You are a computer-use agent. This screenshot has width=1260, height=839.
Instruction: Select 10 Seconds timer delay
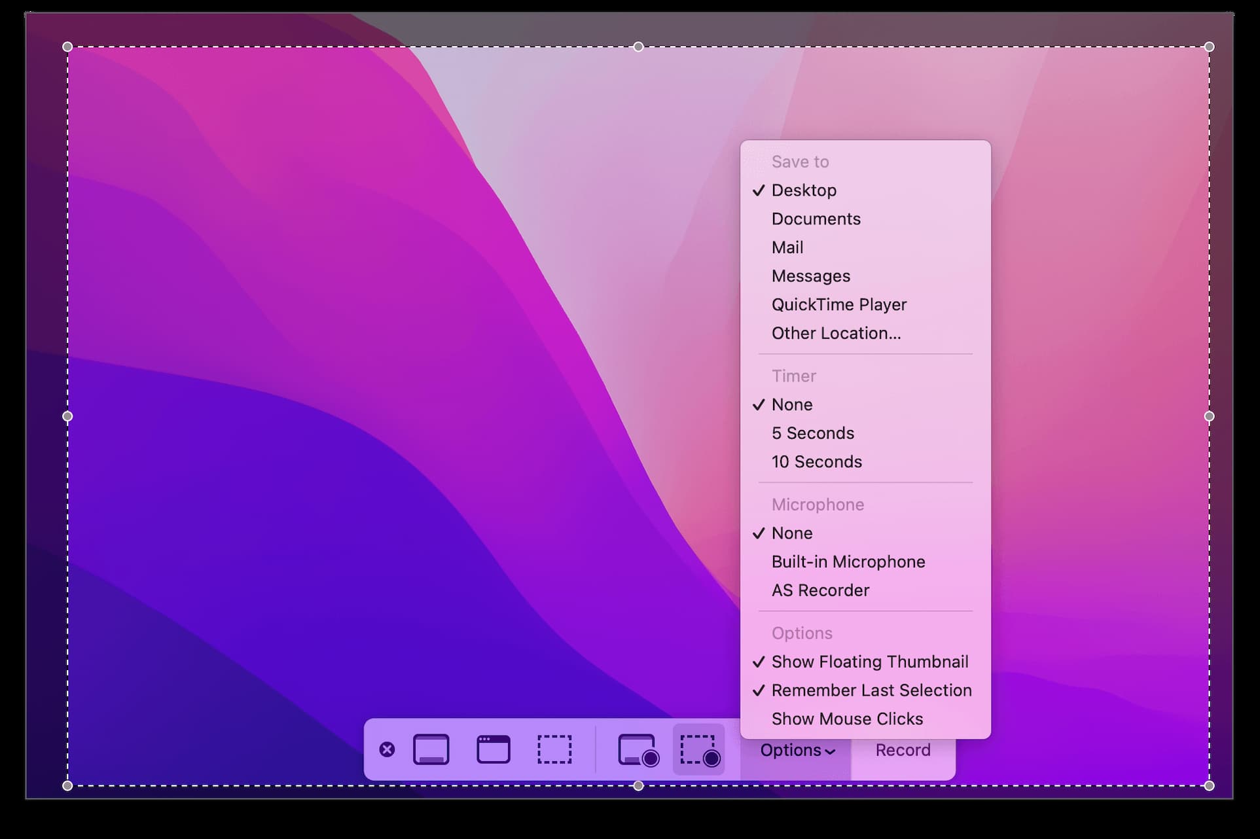click(818, 461)
